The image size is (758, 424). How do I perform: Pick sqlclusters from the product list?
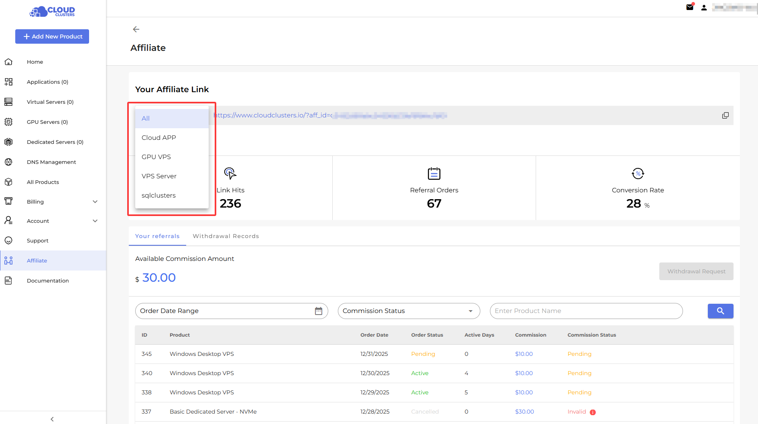159,195
